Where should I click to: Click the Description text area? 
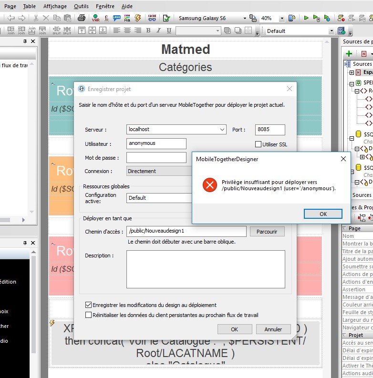coord(206,269)
